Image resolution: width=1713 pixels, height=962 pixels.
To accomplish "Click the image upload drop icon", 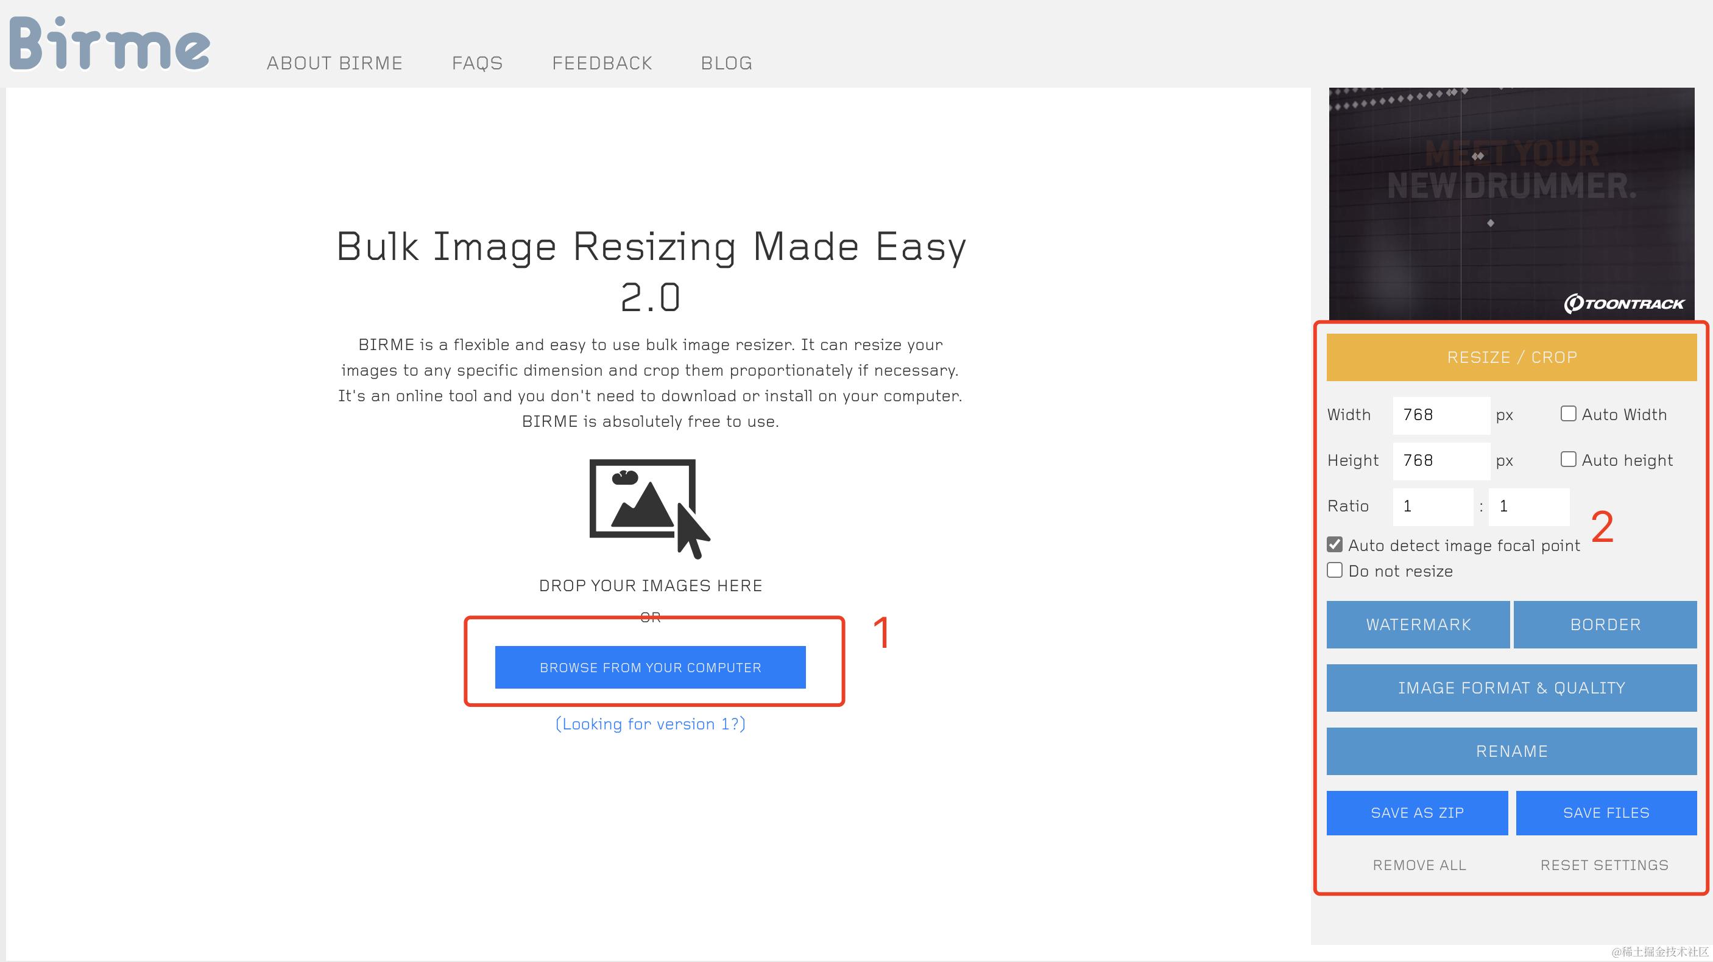I will pos(650,508).
